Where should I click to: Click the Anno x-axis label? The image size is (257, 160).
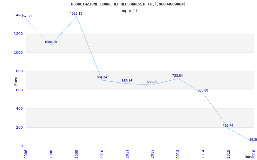[x=249, y=157]
